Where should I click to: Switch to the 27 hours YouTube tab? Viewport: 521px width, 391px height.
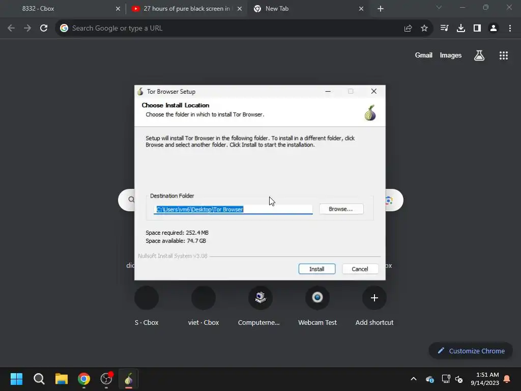pyautogui.click(x=186, y=9)
